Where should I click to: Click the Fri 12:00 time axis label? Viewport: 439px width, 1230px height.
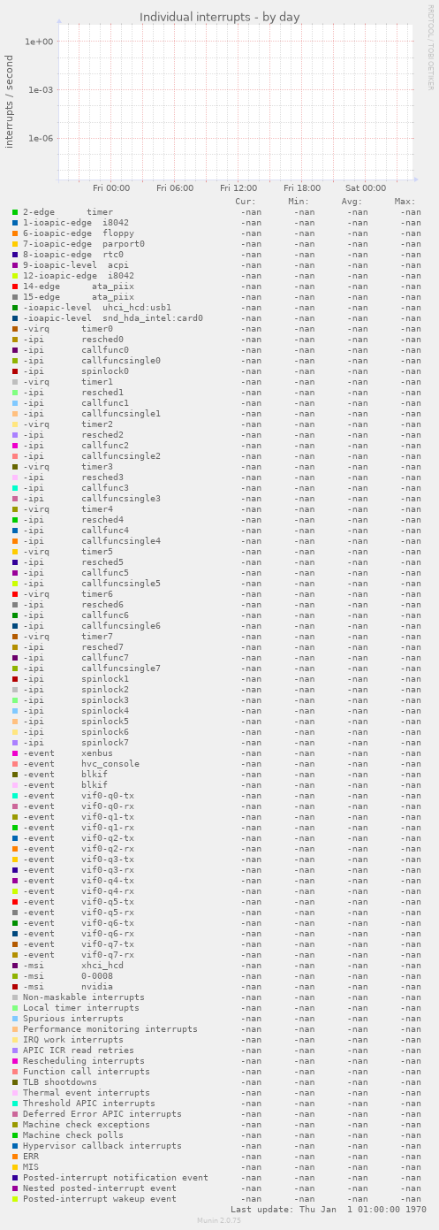tap(238, 188)
